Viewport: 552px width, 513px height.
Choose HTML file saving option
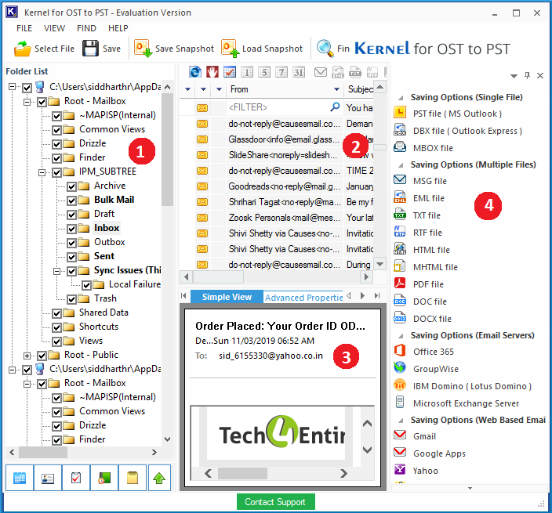[x=431, y=250]
